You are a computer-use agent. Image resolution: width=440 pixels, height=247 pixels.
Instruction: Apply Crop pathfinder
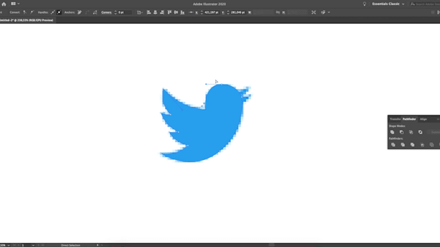[x=422, y=144]
